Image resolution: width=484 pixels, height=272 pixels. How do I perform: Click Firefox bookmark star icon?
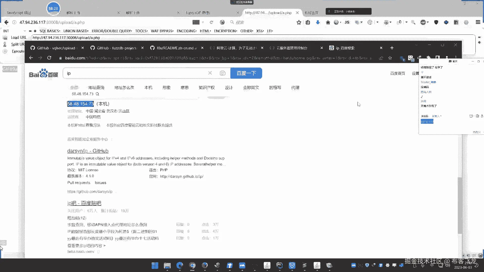click(x=299, y=22)
